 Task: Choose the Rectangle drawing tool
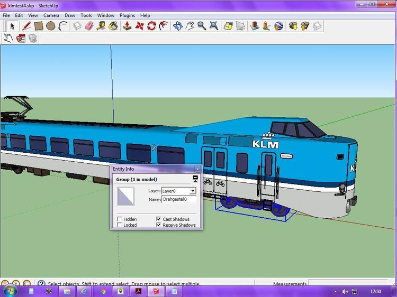(x=39, y=26)
